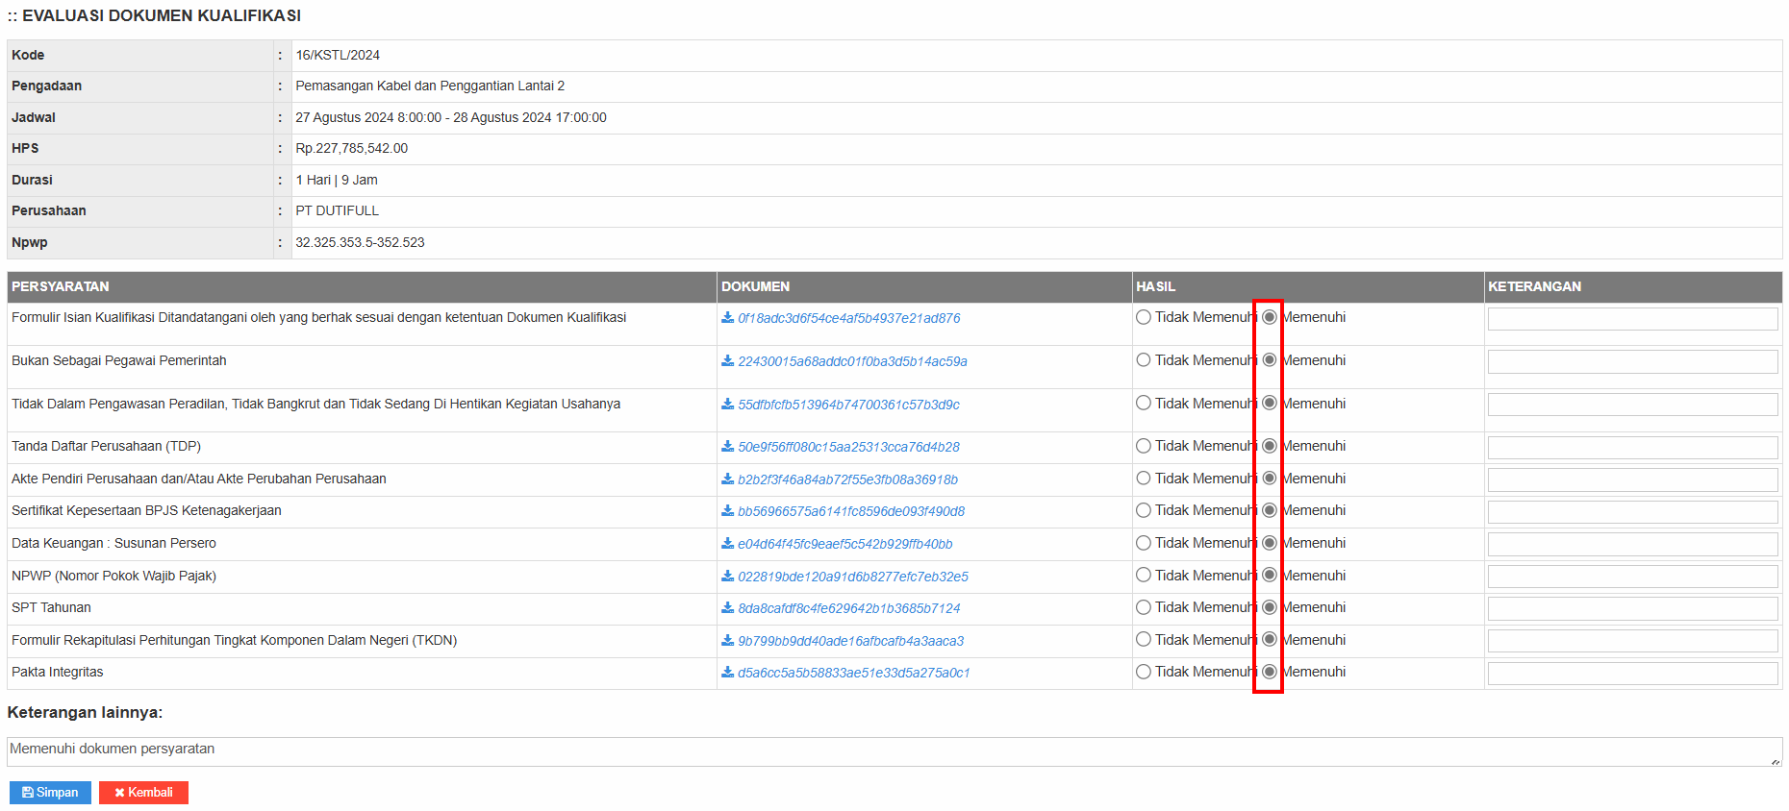
Task: Click download icon for NPWP document row
Action: pyautogui.click(x=727, y=576)
